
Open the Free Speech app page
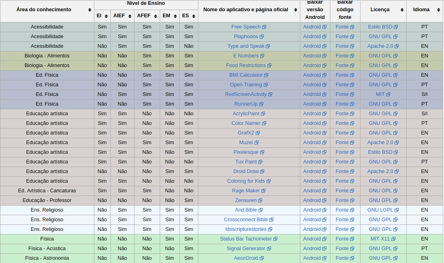248,27
